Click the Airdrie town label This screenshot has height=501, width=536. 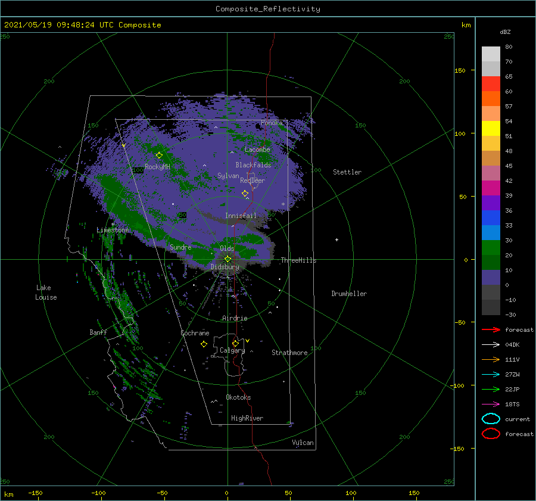235,318
